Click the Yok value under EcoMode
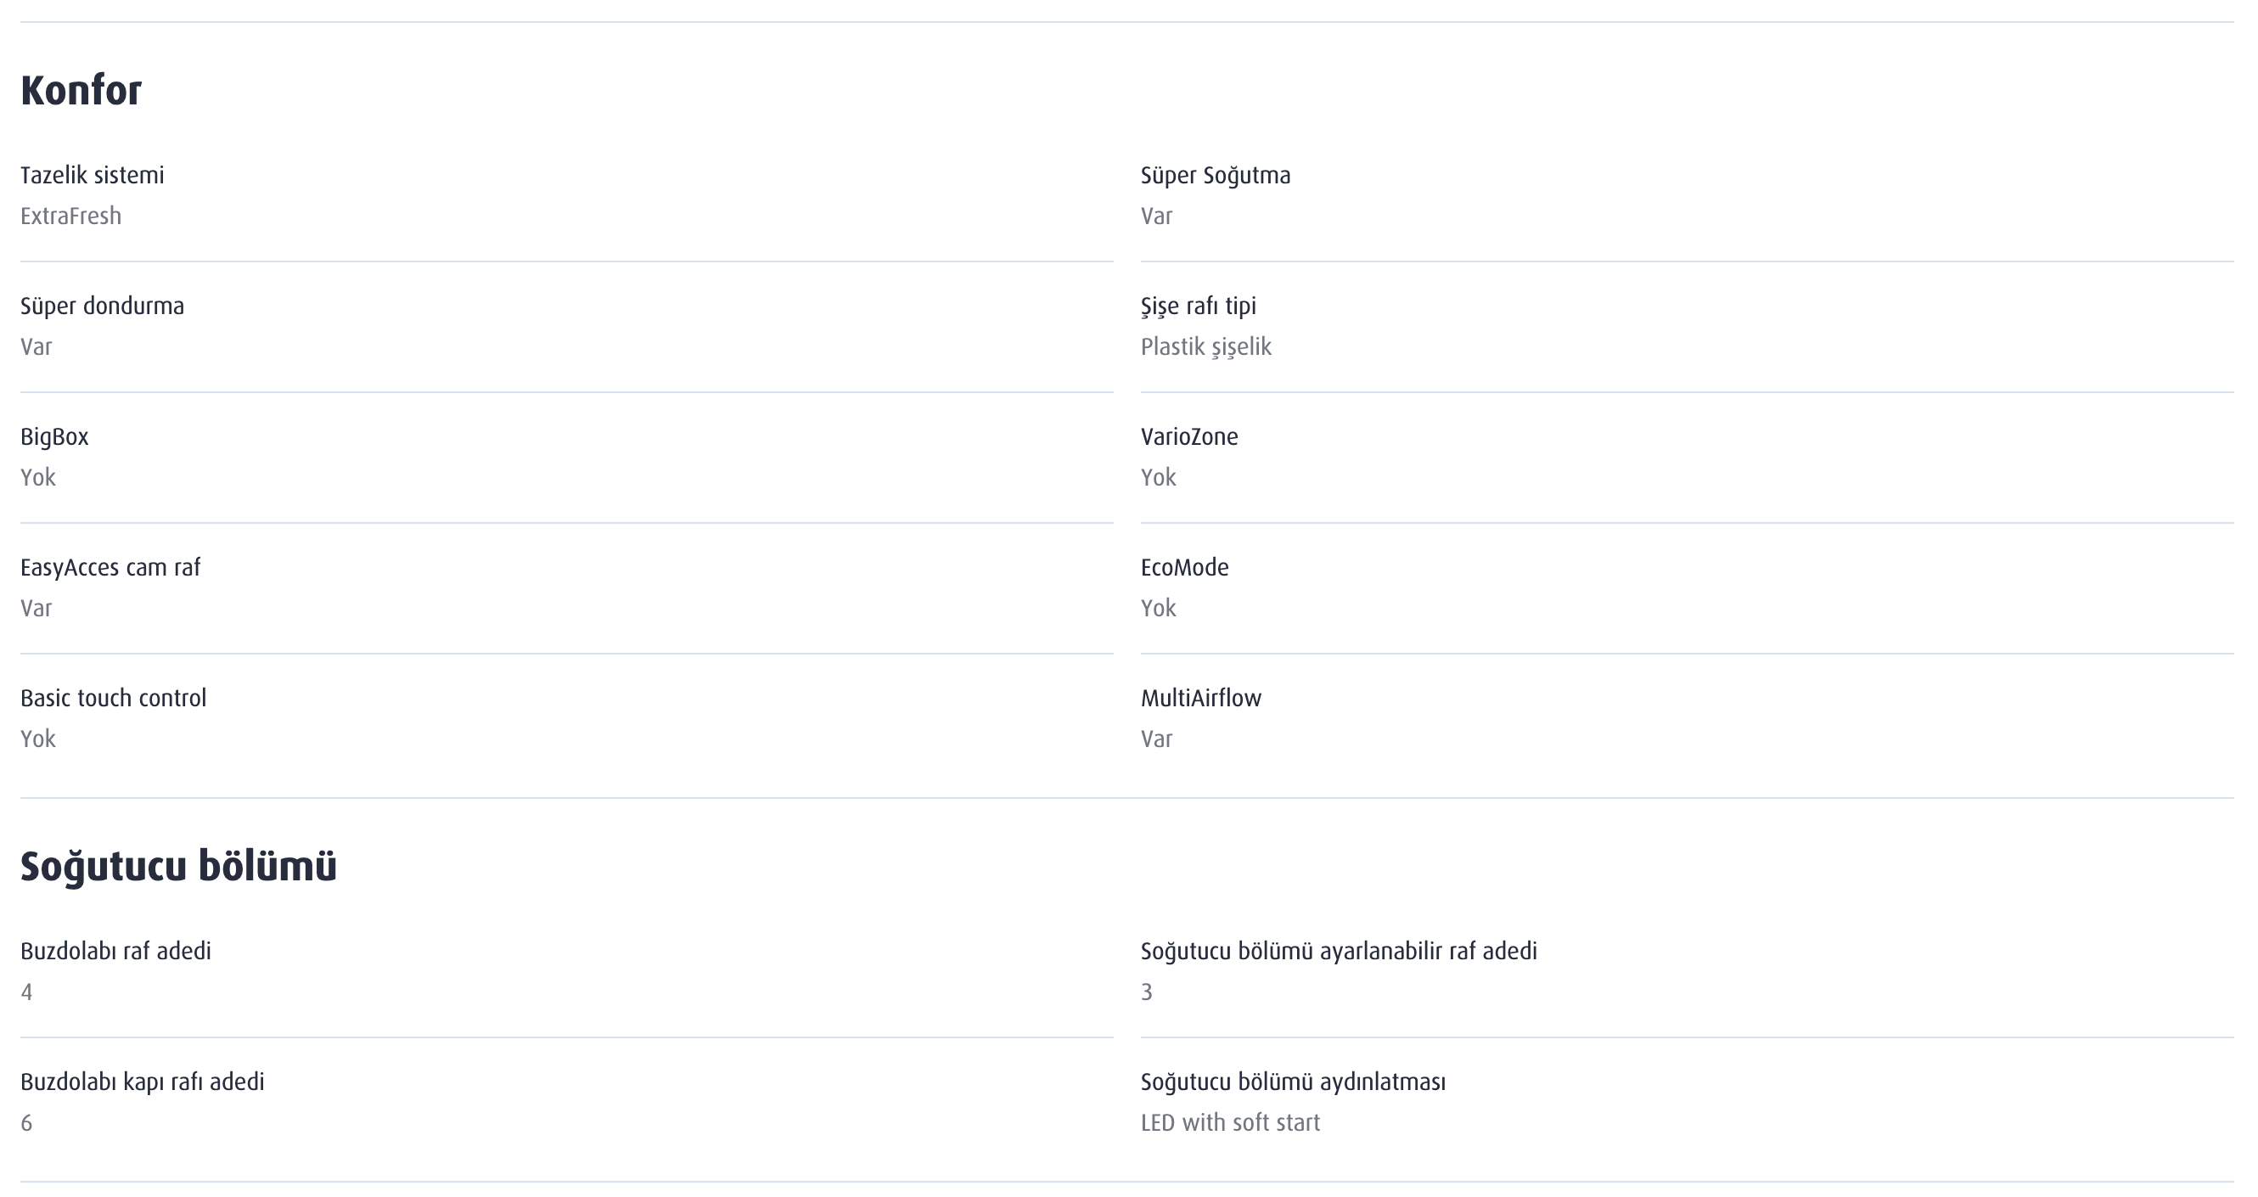 [1158, 609]
